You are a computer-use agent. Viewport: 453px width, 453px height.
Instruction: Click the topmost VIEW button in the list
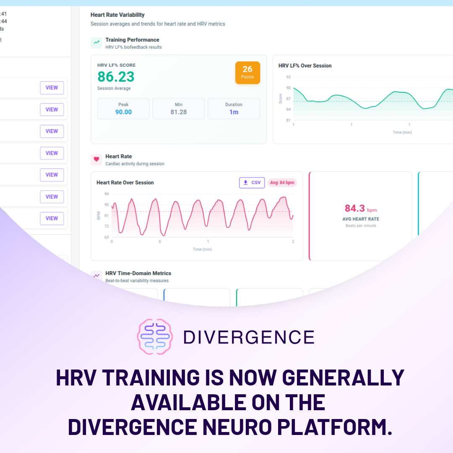[52, 88]
